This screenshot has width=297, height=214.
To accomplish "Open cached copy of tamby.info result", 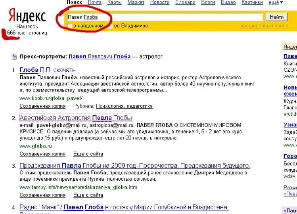I will coord(42,195).
